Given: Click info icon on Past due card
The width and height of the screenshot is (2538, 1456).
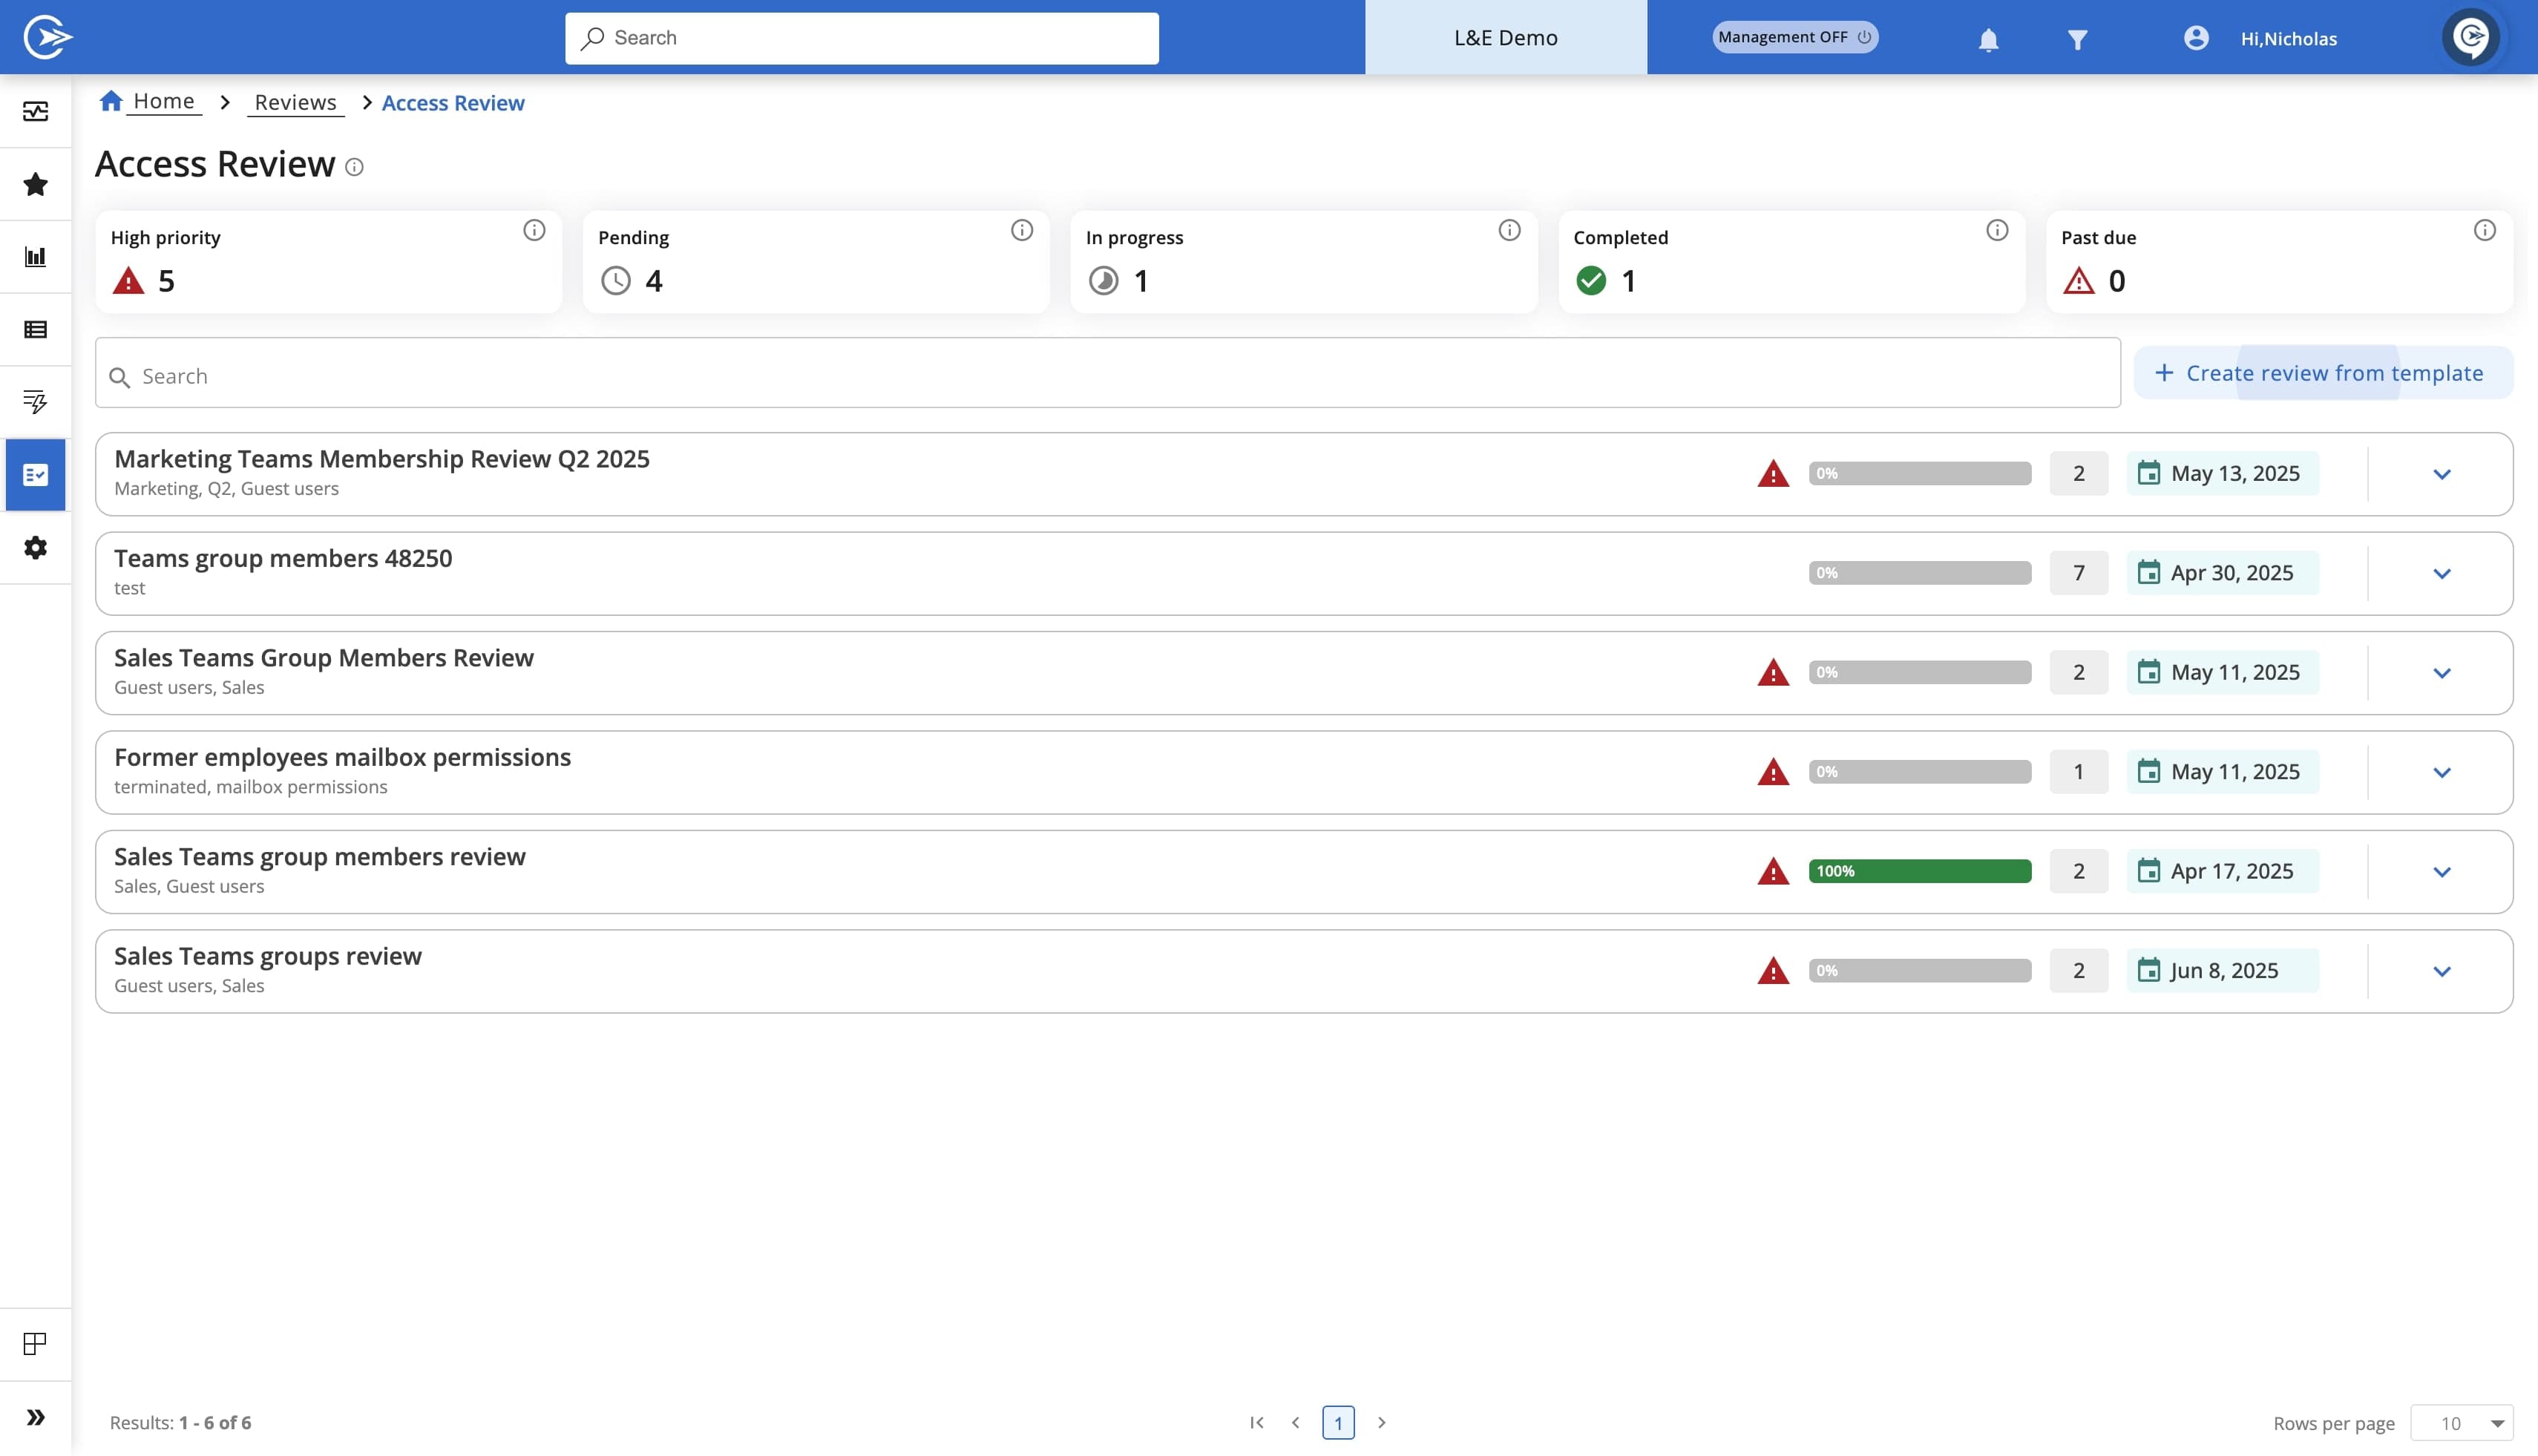Looking at the screenshot, I should coord(2484,231).
